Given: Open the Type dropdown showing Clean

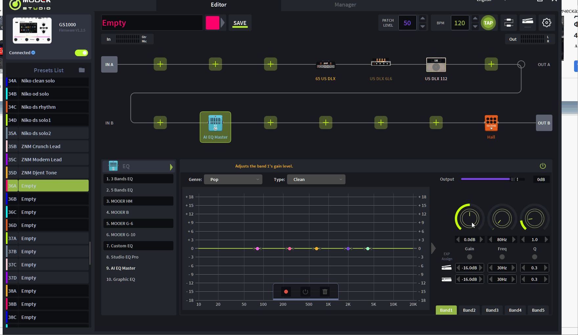Looking at the screenshot, I should 316,179.
